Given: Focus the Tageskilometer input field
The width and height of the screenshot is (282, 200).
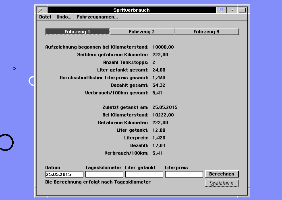Looking at the screenshot, I should pos(104,174).
